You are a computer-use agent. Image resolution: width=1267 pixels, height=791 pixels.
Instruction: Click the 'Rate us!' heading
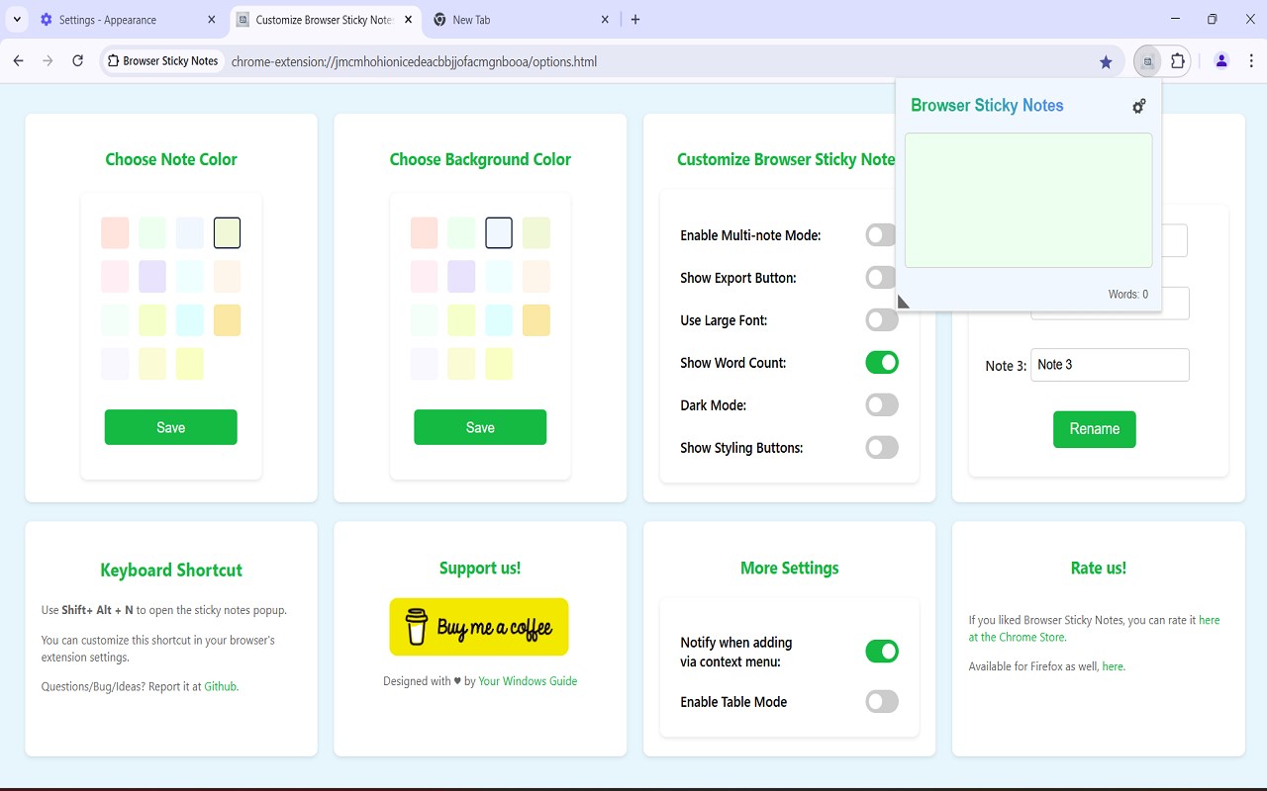pyautogui.click(x=1099, y=569)
